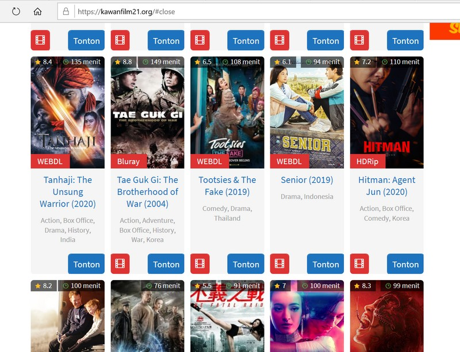Open the Hitman movie poster
The image size is (460, 352).
point(386,112)
